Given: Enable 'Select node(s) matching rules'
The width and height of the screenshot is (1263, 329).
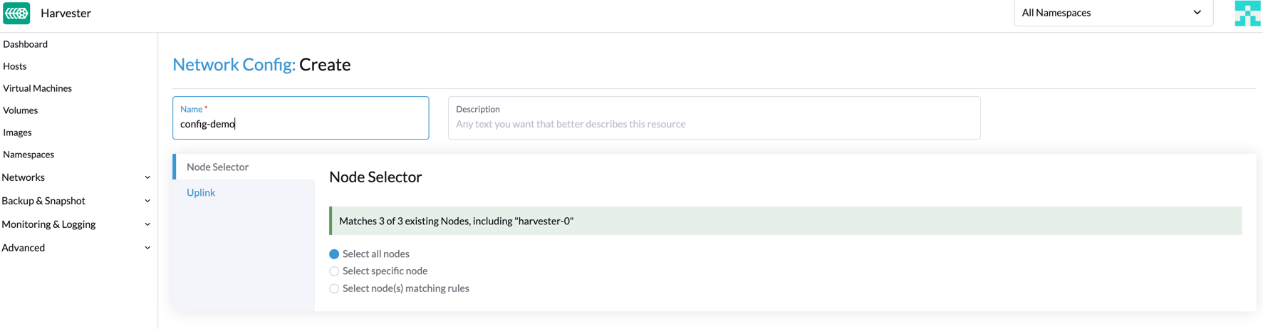Looking at the screenshot, I should (334, 288).
